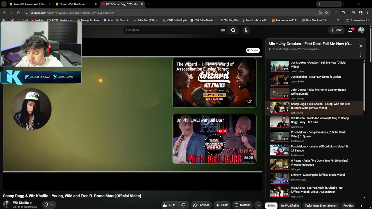Click Wiz Khalifa circular channel end-screen avatar
Viewport: 372px width, 209px height.
pyautogui.click(x=31, y=109)
